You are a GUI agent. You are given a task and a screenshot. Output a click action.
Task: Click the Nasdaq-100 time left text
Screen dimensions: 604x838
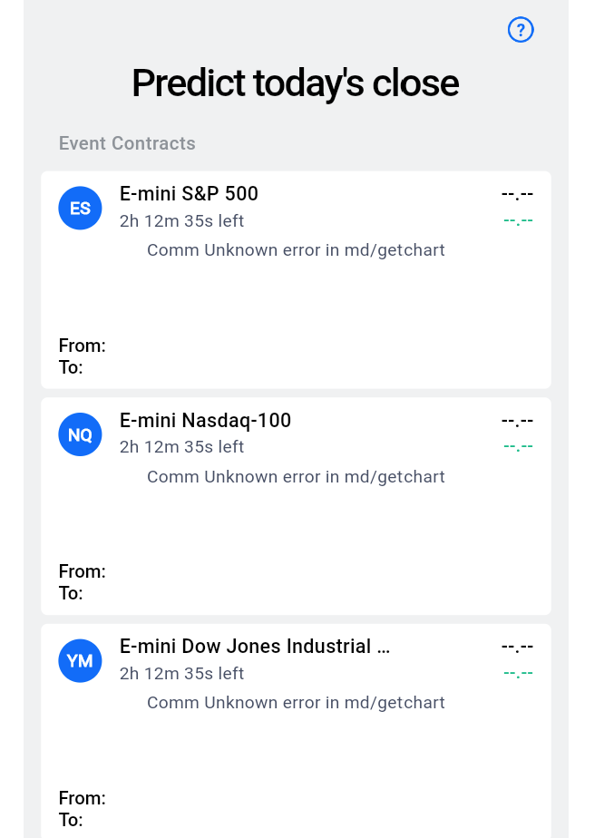(181, 447)
